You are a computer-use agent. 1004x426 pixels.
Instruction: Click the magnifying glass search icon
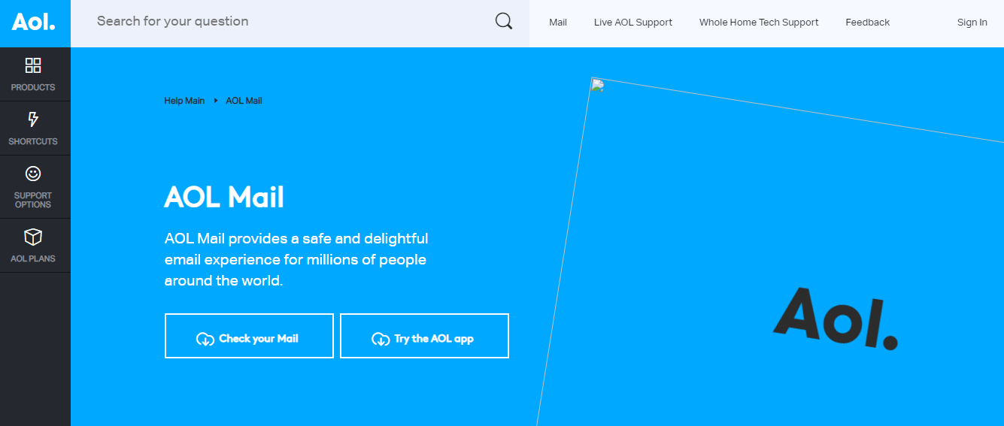(504, 21)
